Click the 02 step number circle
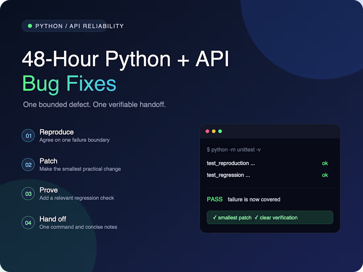Viewport: 363px width, 272px height. pos(28,165)
